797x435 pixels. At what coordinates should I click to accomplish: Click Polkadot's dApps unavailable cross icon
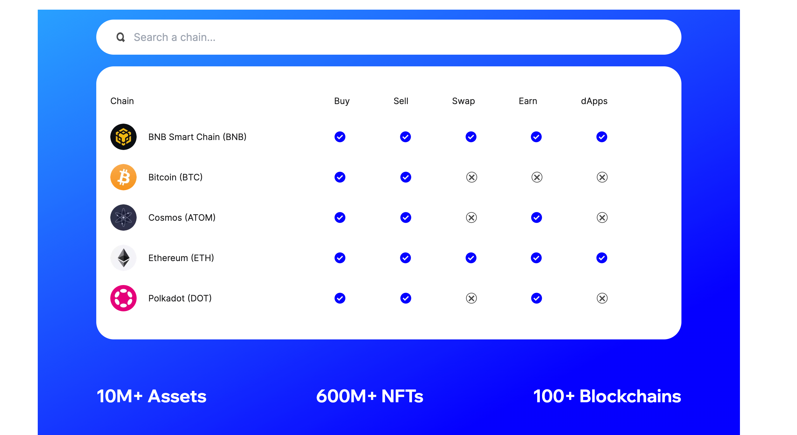pos(602,298)
